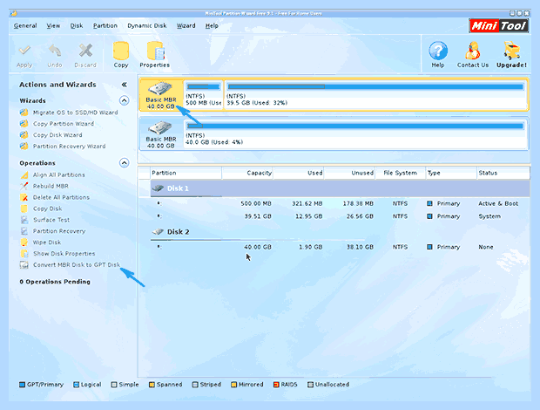This screenshot has width=540, height=410.
Task: Click 38.10 GB unused value
Action: pyautogui.click(x=360, y=247)
